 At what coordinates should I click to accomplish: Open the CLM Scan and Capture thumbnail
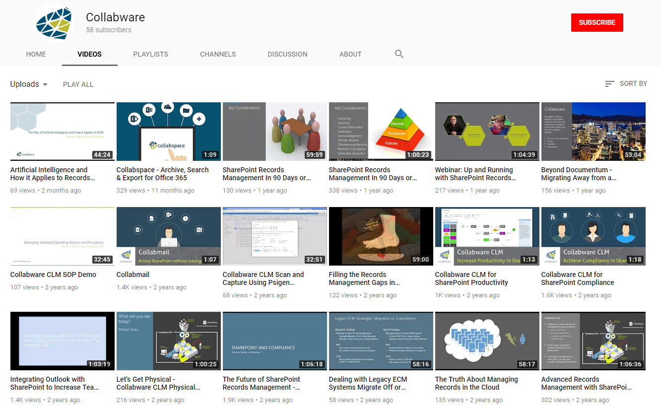click(275, 236)
